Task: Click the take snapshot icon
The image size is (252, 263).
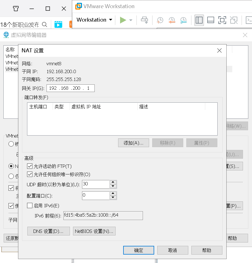Action: click(160, 20)
